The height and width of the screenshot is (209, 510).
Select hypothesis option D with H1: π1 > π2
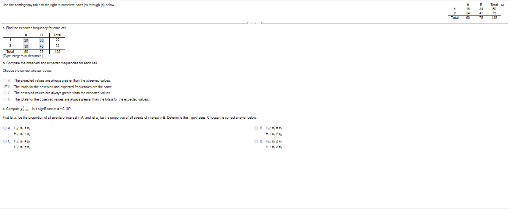(257, 141)
